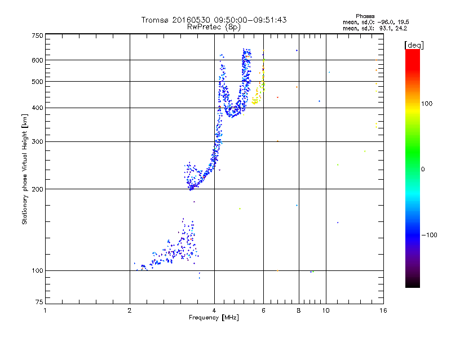
Task: Click the colorbar label '-100'
Action: coord(430,235)
